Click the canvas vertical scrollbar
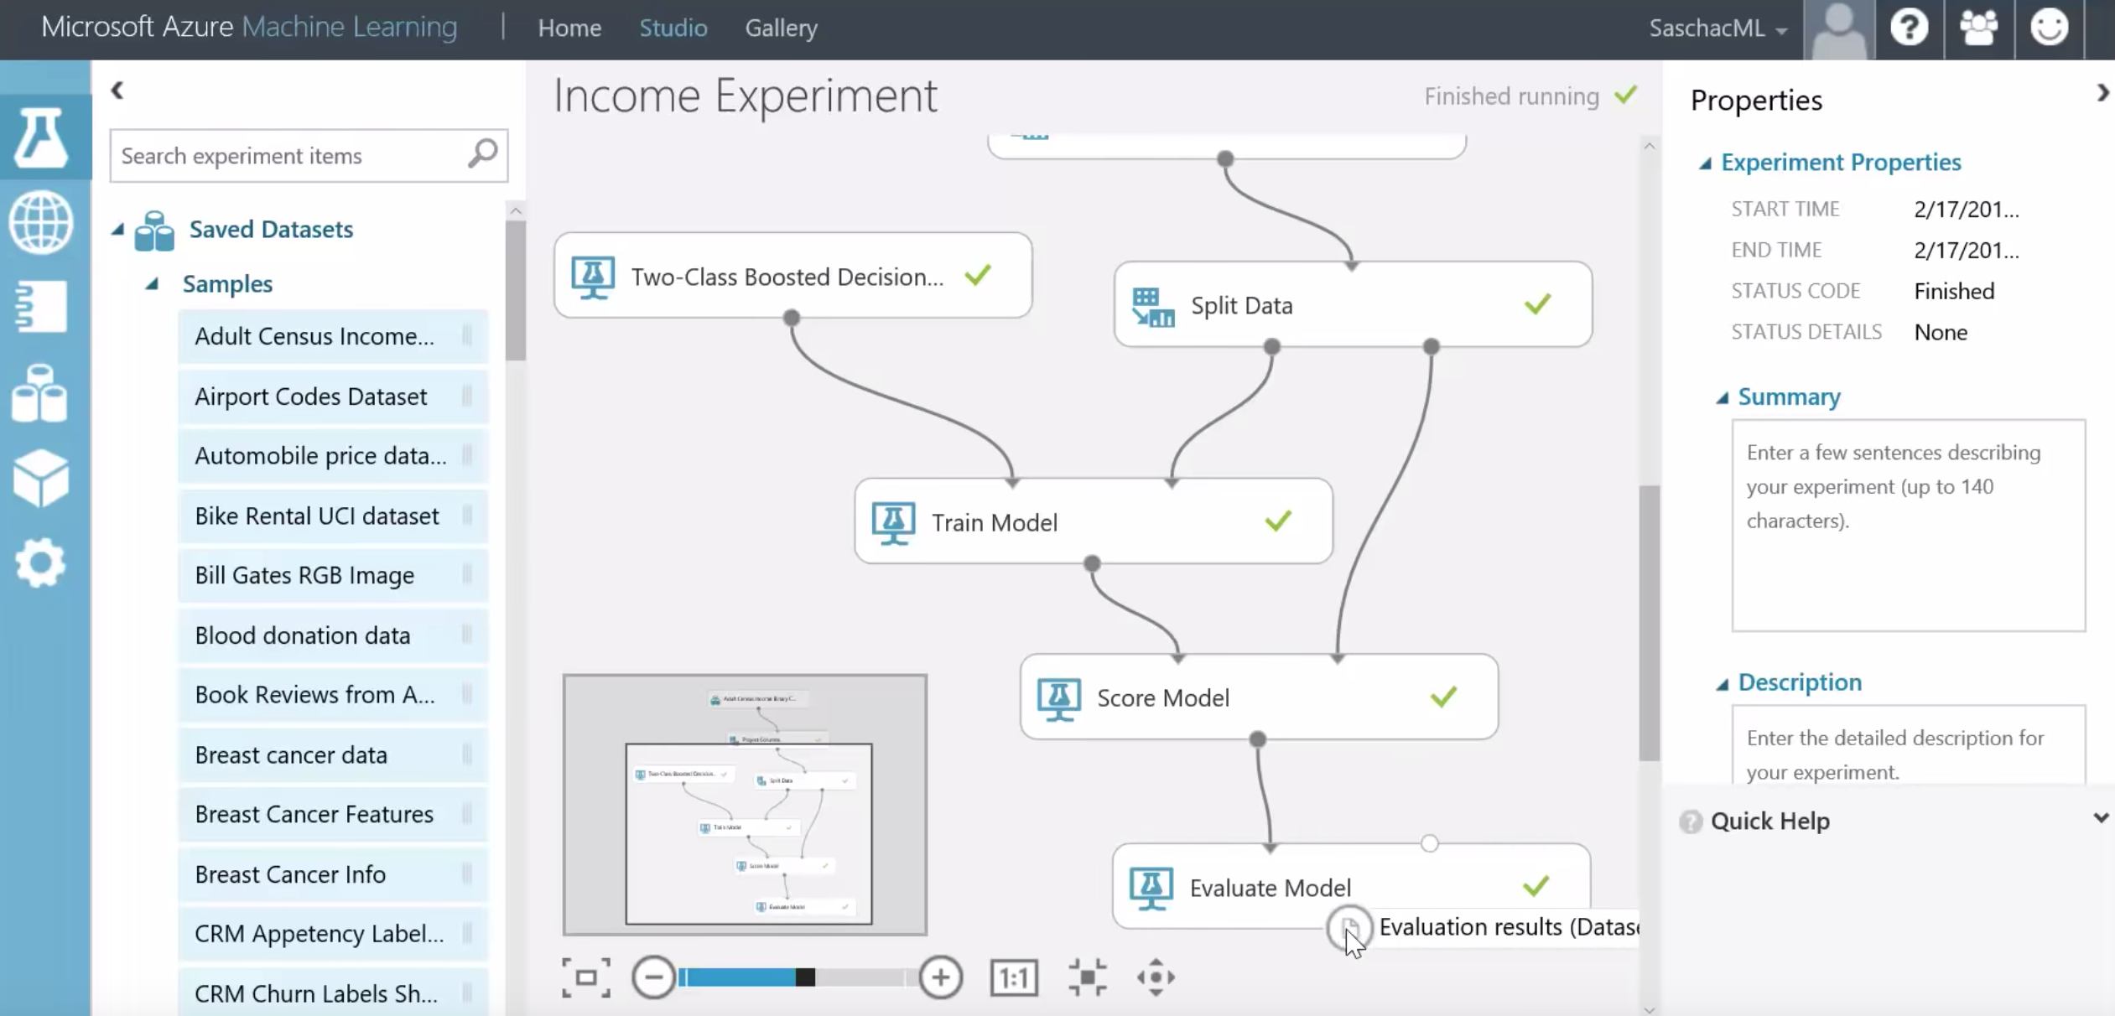This screenshot has height=1016, width=2115. 1650,622
